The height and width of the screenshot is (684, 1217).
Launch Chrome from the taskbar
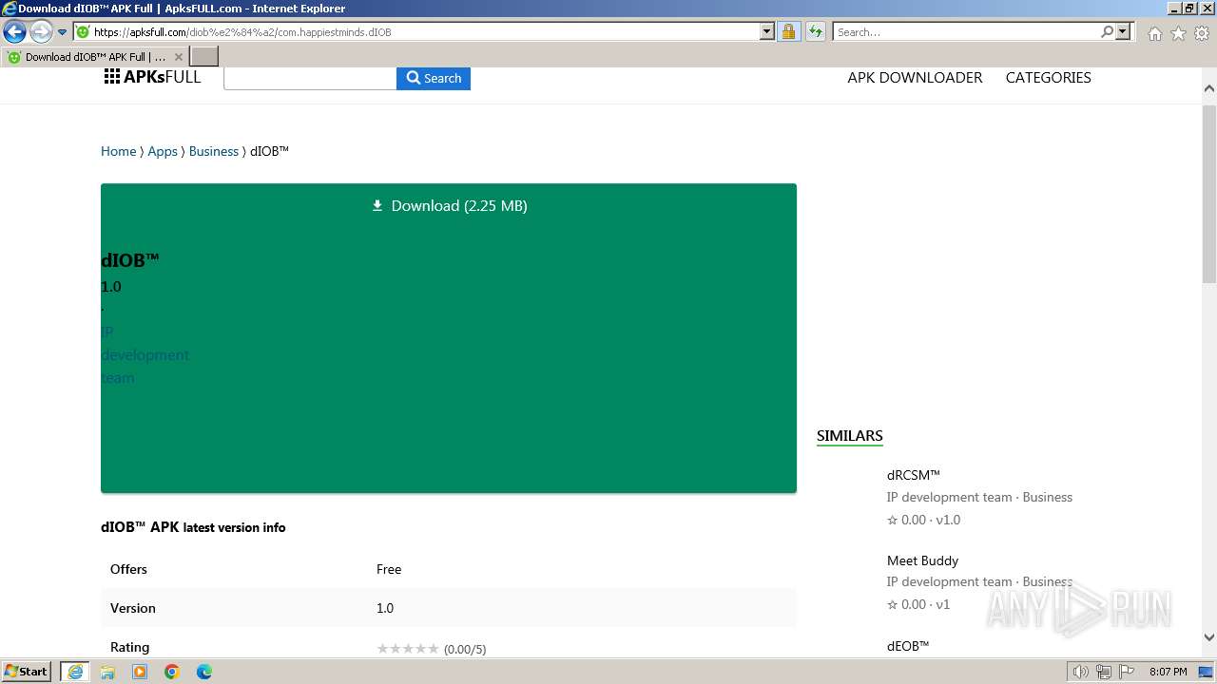(172, 672)
